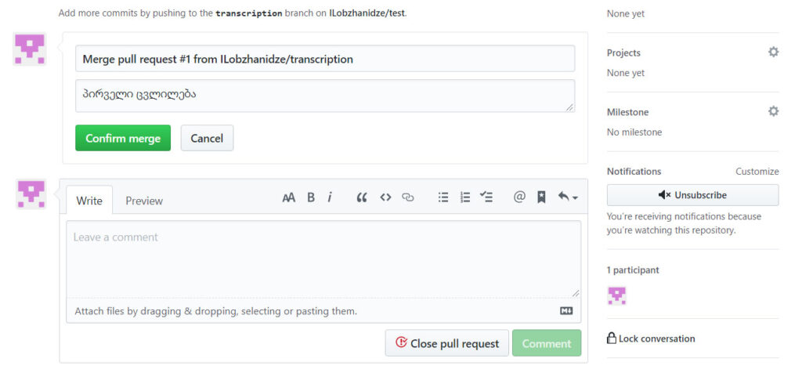Apply bold formatting in comment toolbar
Image resolution: width=802 pixels, height=380 pixels.
[311, 197]
